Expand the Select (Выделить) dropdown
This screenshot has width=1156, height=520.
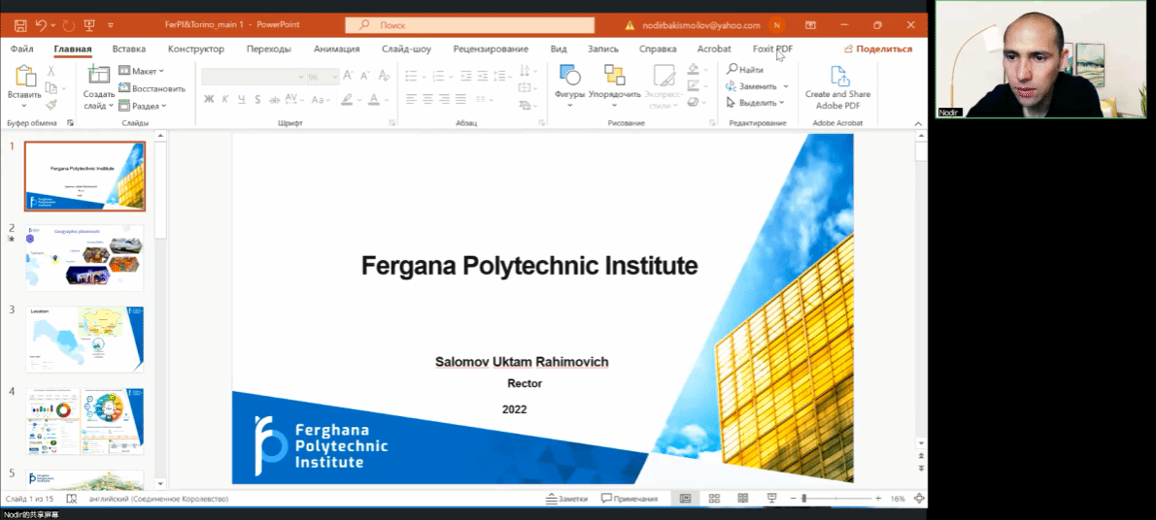757,103
